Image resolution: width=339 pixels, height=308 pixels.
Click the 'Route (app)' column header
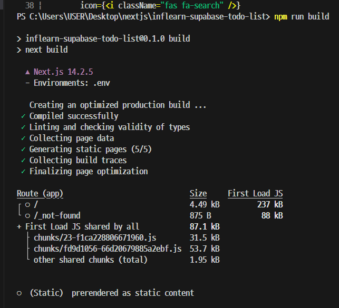40,194
